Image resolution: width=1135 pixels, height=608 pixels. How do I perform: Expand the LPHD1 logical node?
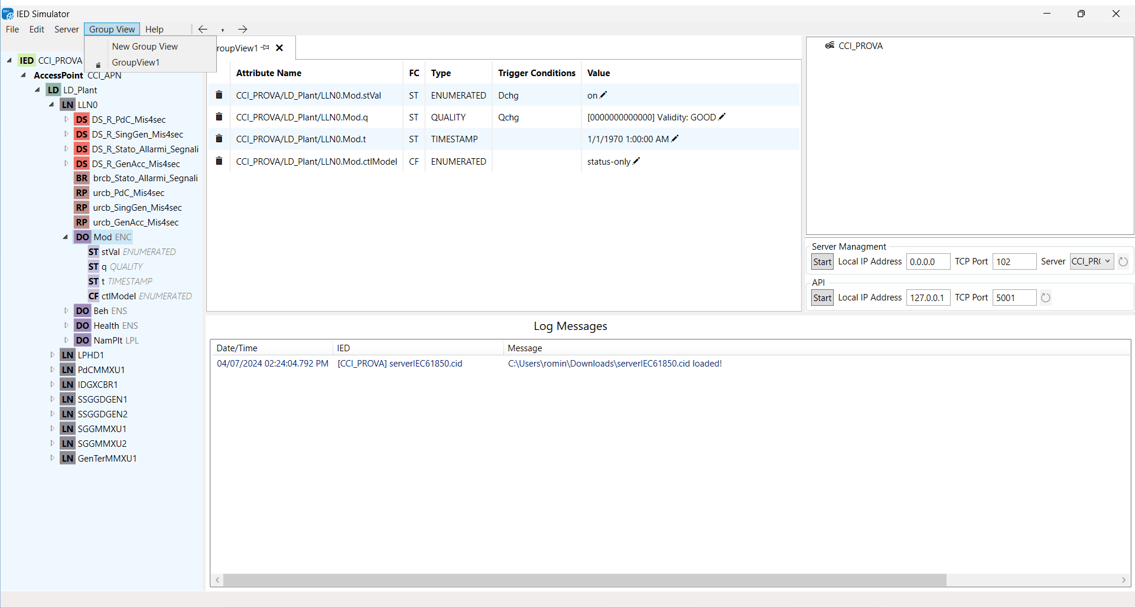point(52,355)
